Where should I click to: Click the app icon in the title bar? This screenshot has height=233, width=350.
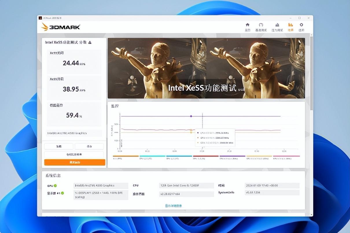click(40, 18)
